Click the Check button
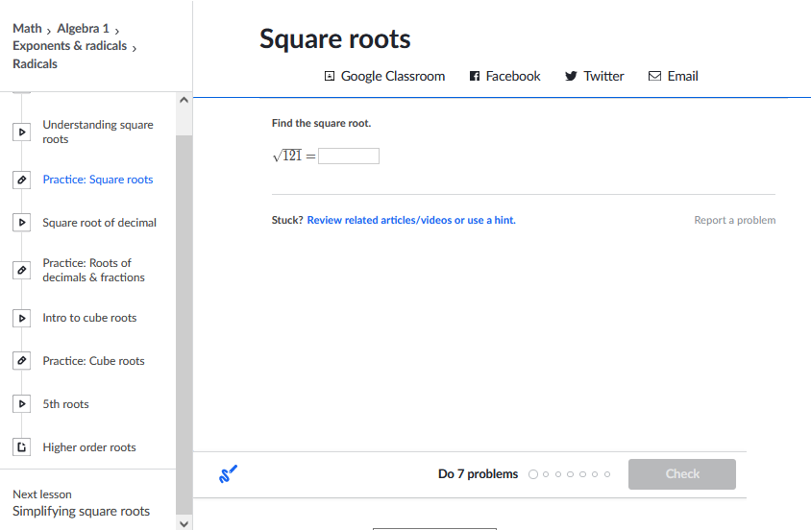 click(682, 474)
